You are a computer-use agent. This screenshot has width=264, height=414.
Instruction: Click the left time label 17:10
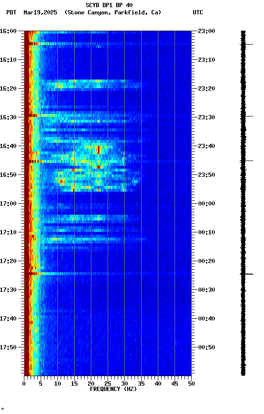pos(8,232)
